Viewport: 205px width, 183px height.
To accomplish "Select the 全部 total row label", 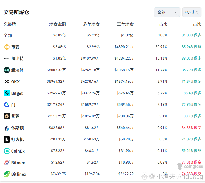I will (x=8, y=35).
